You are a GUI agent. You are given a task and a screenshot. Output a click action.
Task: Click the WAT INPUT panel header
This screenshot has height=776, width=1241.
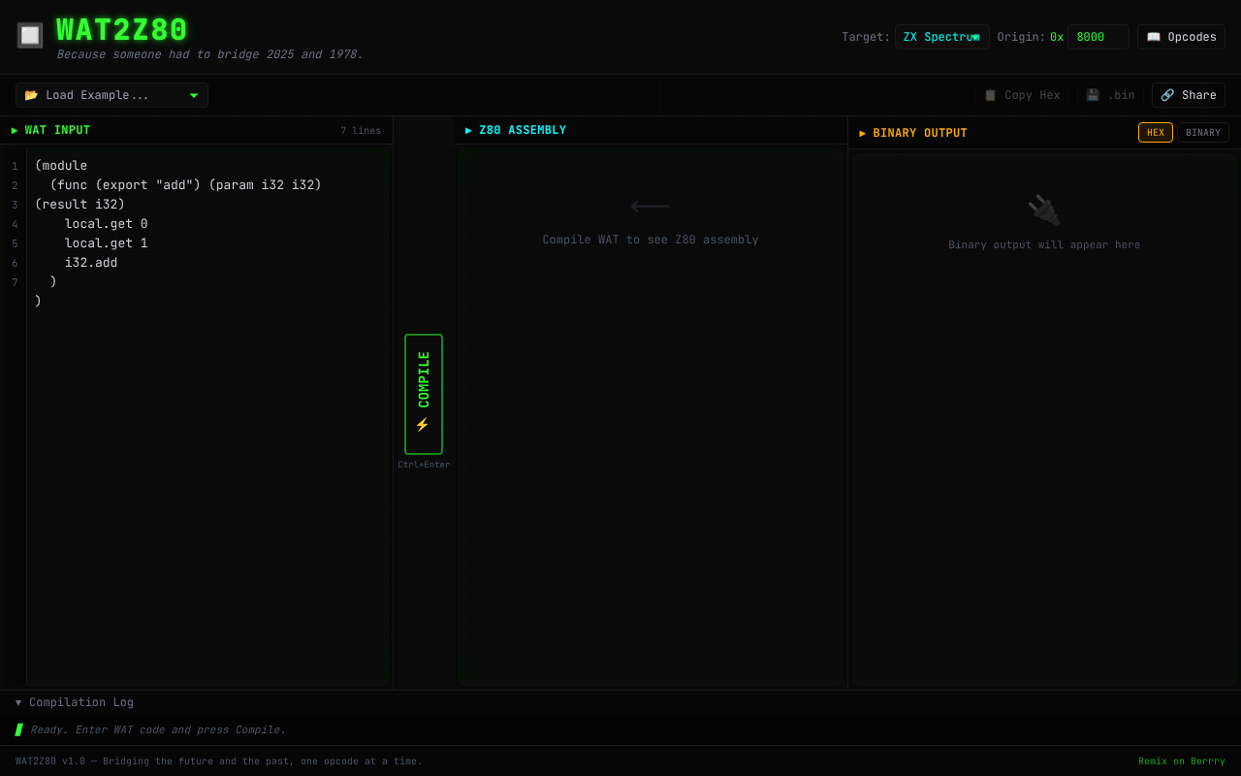(196, 130)
